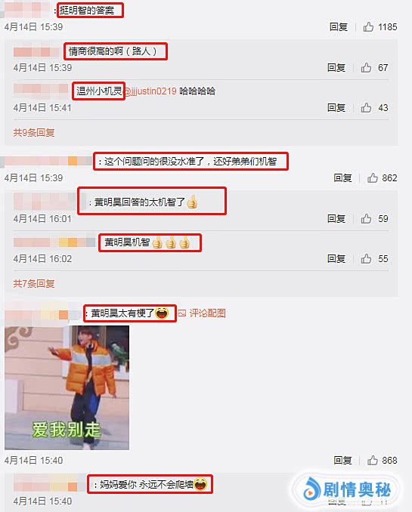
Task: Open the 爱我别走 comment image
Action: click(x=67, y=387)
